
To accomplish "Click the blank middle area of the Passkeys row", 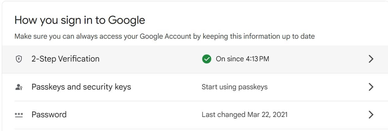I will [165, 87].
